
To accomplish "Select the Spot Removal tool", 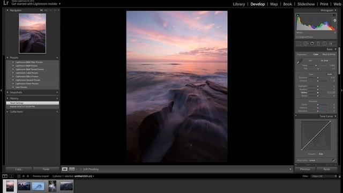I will point(305,44).
